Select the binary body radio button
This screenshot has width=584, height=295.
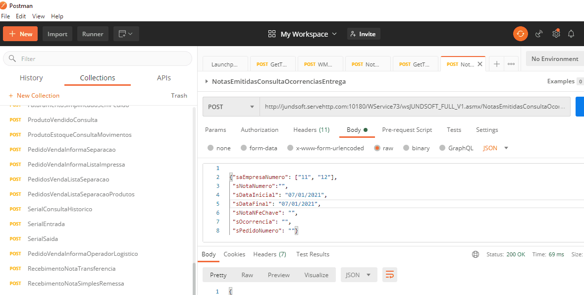pyautogui.click(x=407, y=148)
